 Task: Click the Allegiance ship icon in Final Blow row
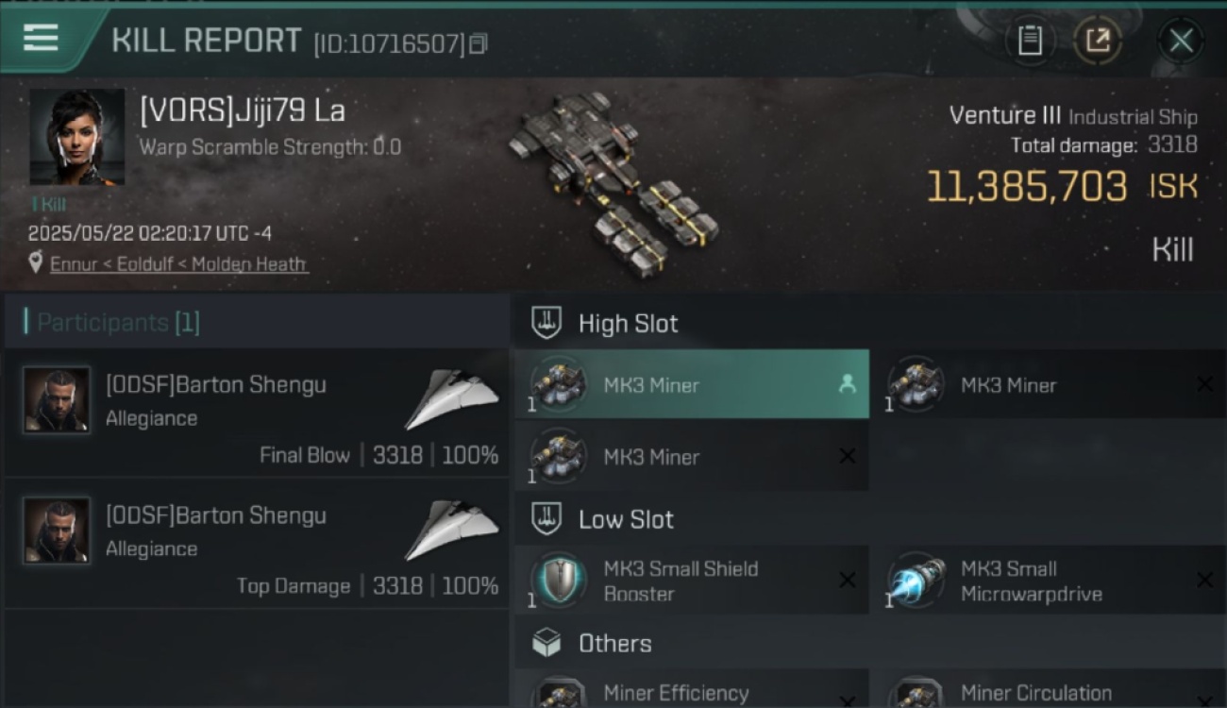(x=451, y=398)
